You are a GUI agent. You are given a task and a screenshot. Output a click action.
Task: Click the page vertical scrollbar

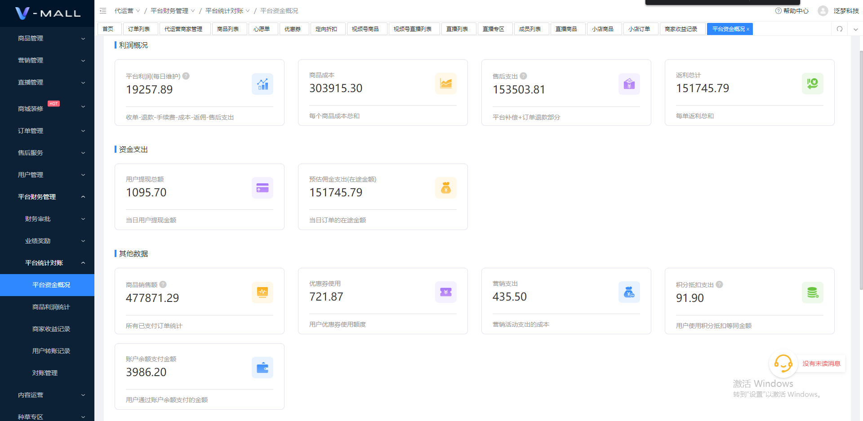[x=861, y=170]
